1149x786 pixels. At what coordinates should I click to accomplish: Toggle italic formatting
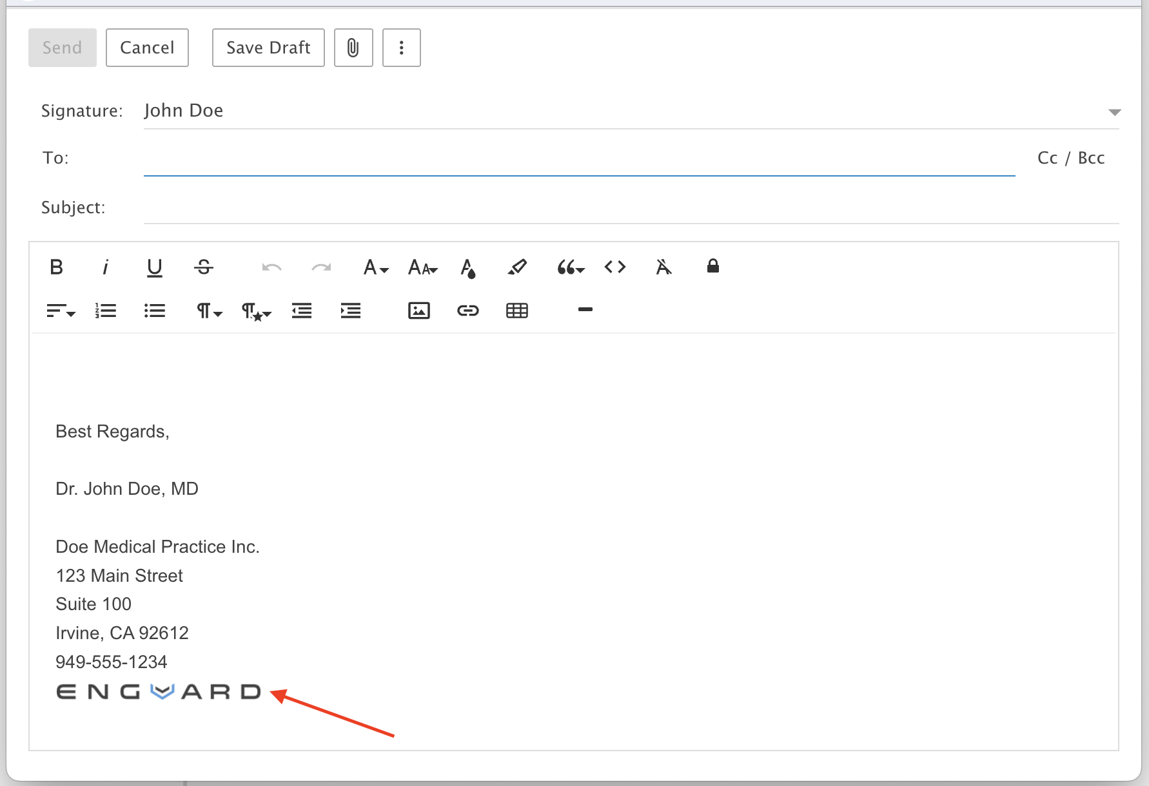105,267
